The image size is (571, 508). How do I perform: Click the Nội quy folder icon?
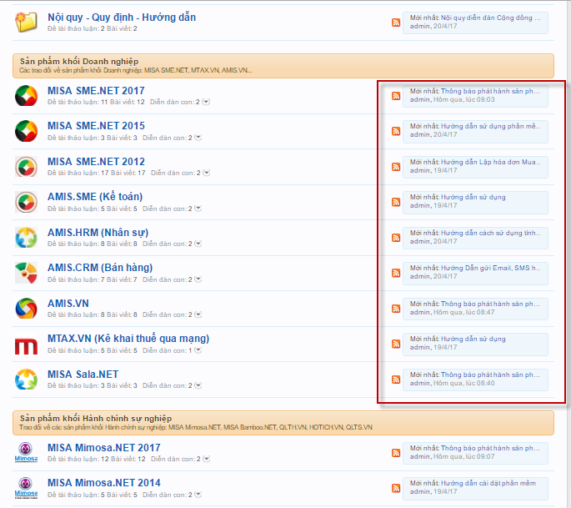[x=26, y=23]
